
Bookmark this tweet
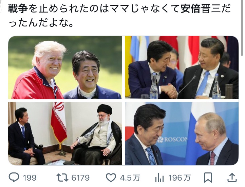208,178
